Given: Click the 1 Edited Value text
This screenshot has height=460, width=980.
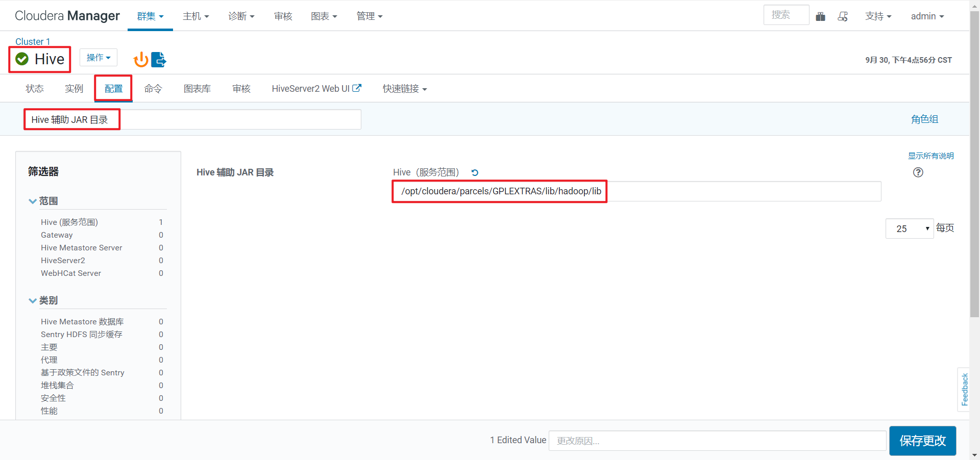Looking at the screenshot, I should tap(518, 440).
